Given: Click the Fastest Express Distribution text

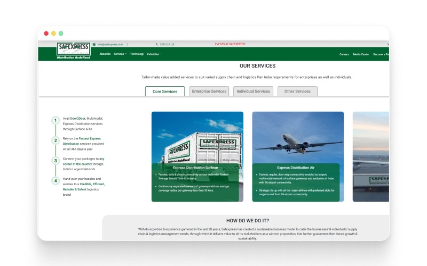Looking at the screenshot, I should coord(82,141).
